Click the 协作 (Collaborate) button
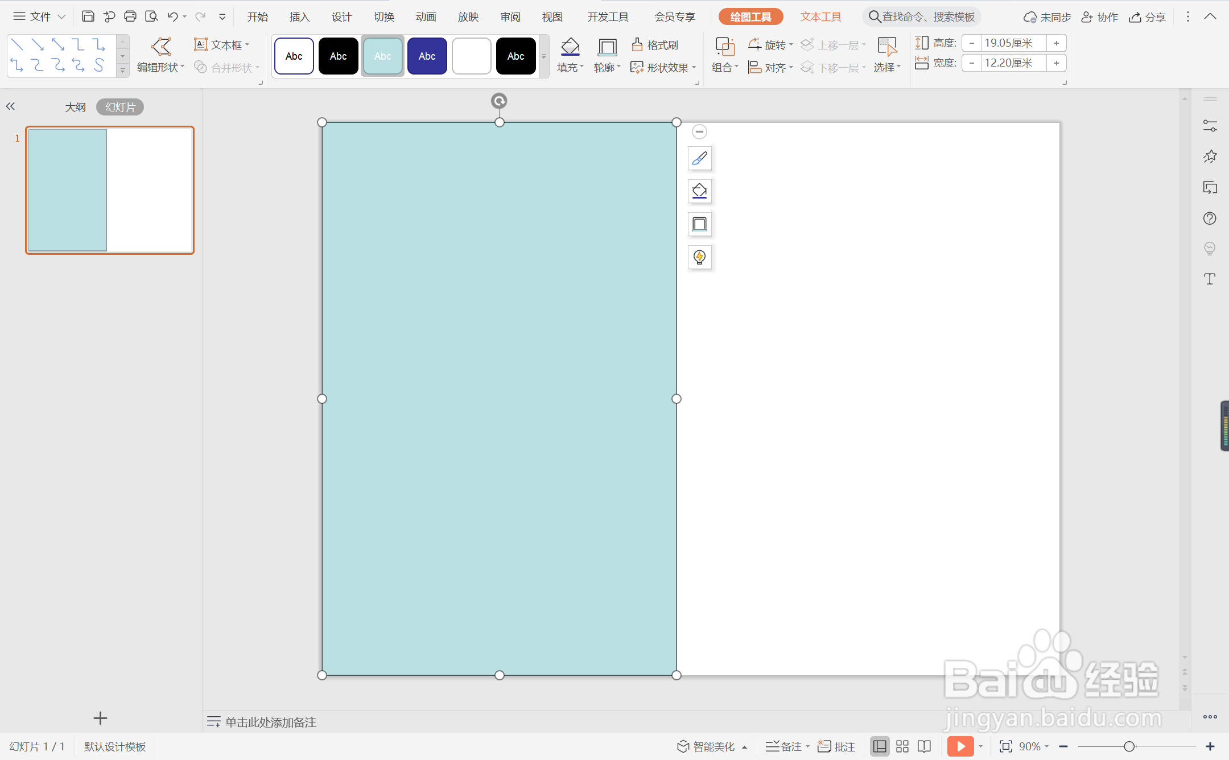Image resolution: width=1229 pixels, height=760 pixels. click(1100, 17)
